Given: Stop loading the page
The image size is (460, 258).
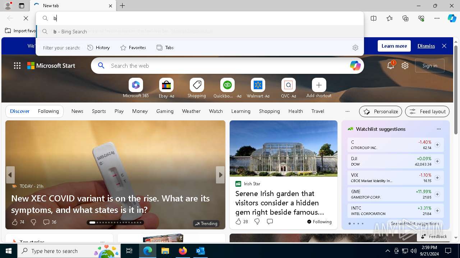Looking at the screenshot, I should (x=26, y=18).
